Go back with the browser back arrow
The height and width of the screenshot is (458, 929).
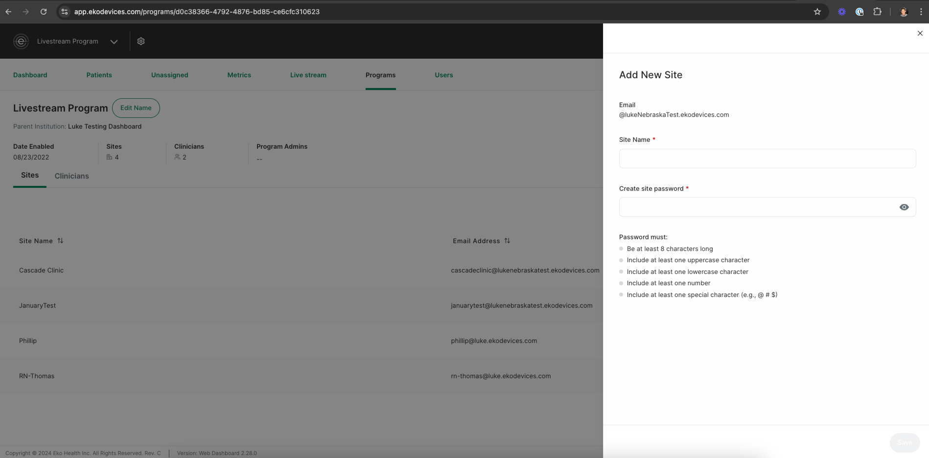8,12
